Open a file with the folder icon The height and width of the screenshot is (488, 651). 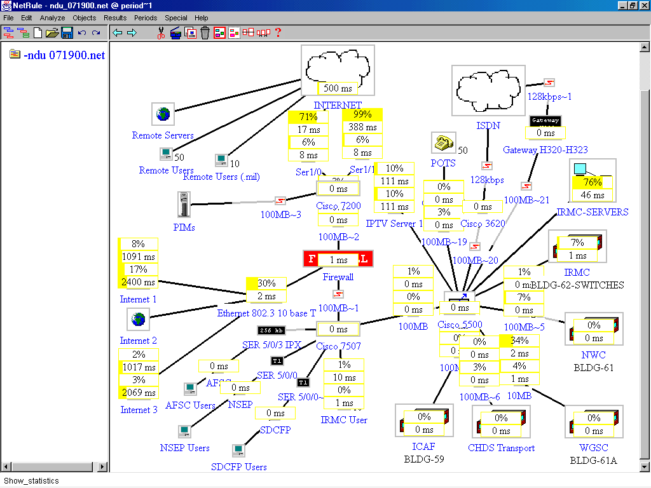click(x=52, y=32)
